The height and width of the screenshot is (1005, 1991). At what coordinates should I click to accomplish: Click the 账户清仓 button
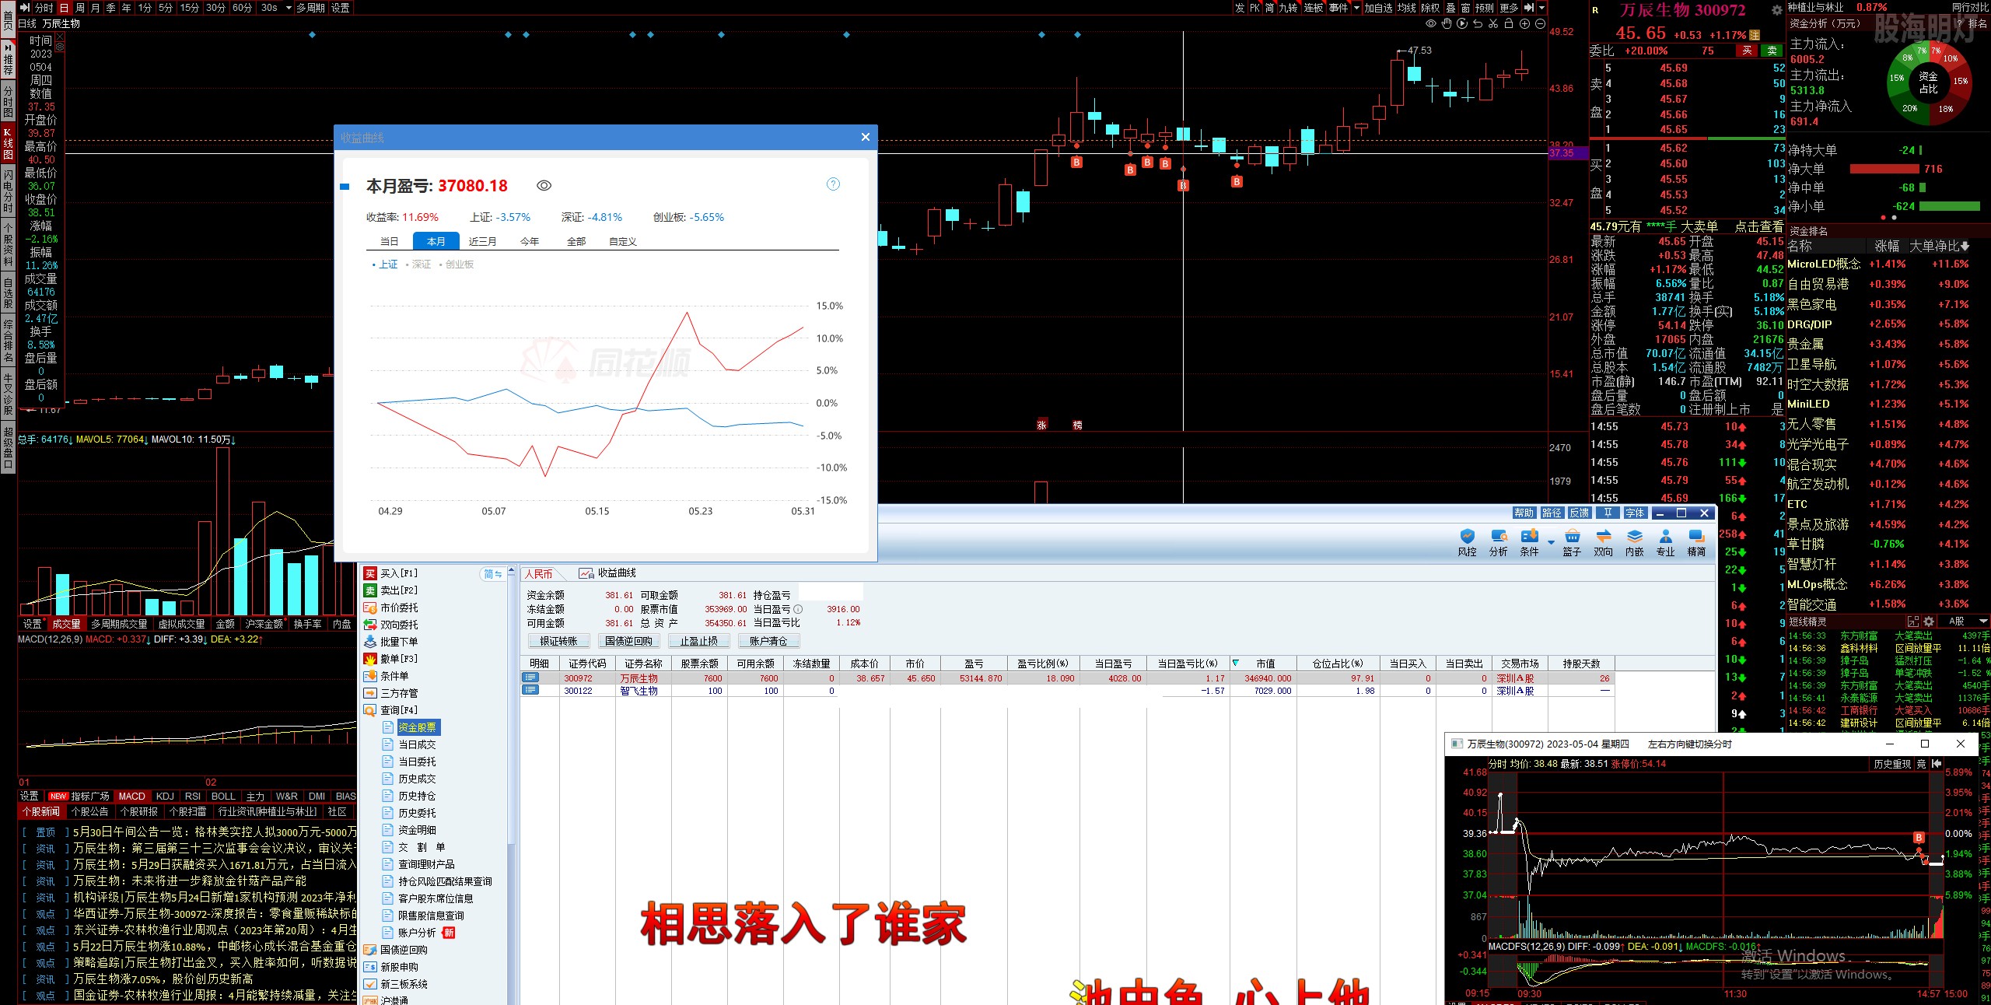(768, 641)
